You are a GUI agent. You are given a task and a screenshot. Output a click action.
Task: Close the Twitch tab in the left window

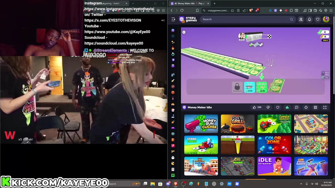pyautogui.click(x=126, y=3)
